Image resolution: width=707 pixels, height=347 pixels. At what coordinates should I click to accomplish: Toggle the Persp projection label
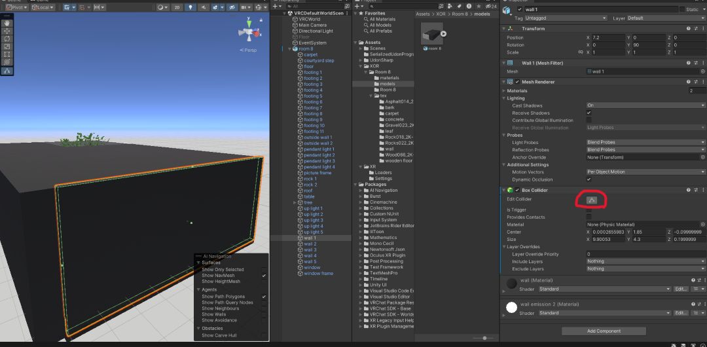pos(249,50)
